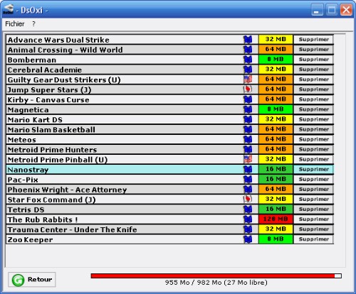Click the DsOxi app icon in title bar
The height and width of the screenshot is (294, 356).
coord(9,10)
